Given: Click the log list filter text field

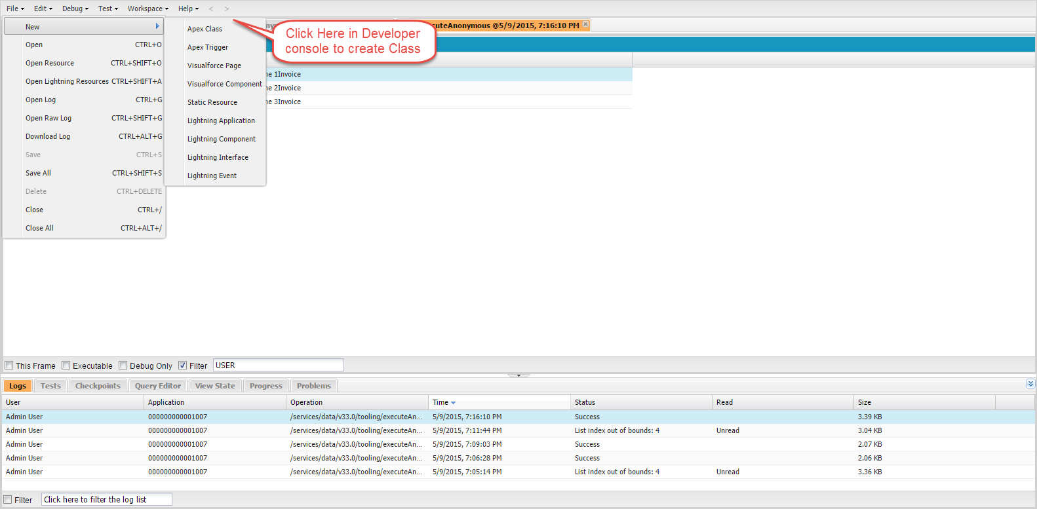Looking at the screenshot, I should (106, 499).
